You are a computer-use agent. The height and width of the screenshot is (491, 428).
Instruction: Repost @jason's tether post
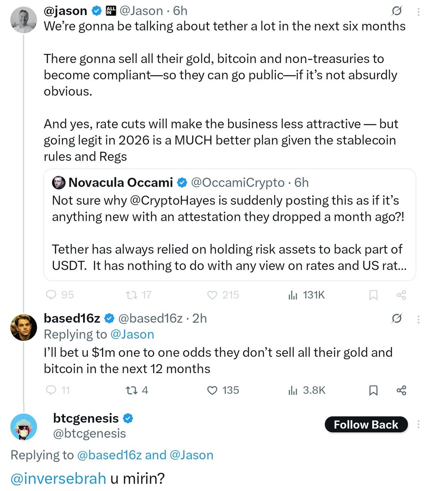point(133,295)
